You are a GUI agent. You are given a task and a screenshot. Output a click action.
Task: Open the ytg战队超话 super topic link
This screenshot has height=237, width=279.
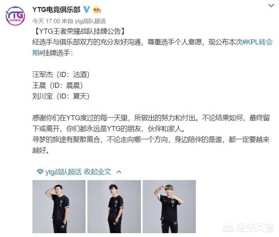(63, 172)
